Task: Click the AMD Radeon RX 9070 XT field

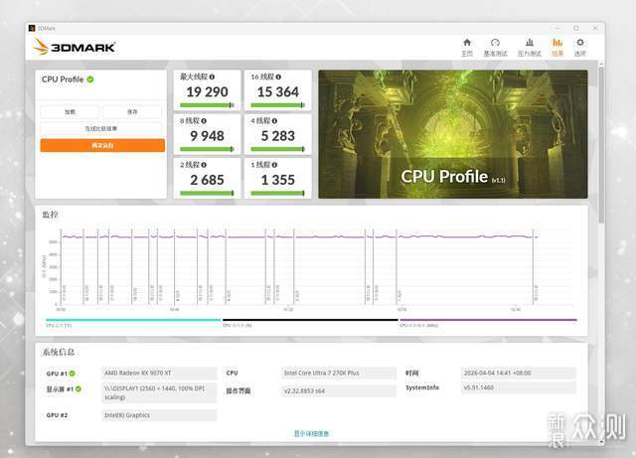Action: (x=159, y=373)
